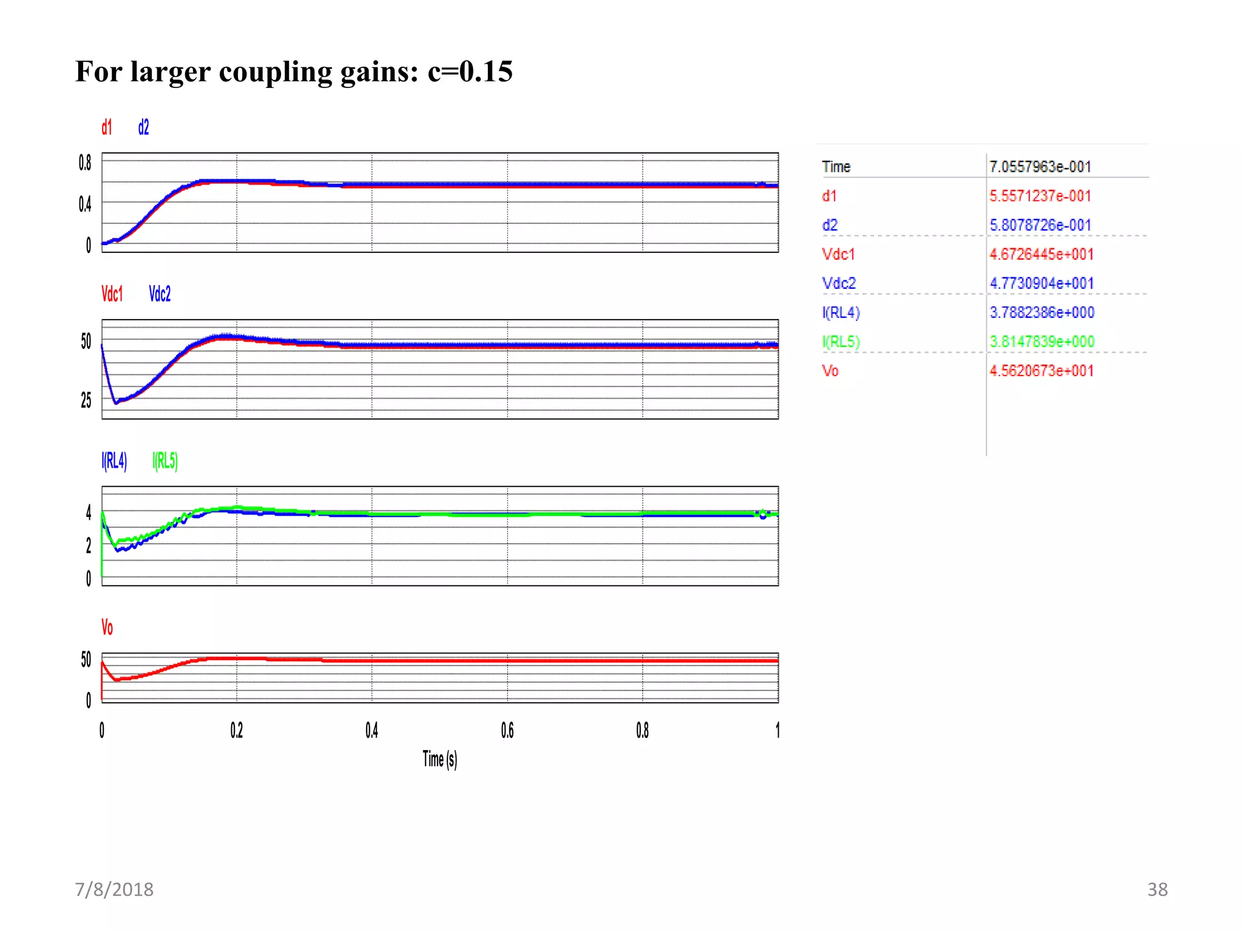Click the green I(RL5) legend label above plot
Viewport: 1243px width, 932px height.
click(x=165, y=461)
